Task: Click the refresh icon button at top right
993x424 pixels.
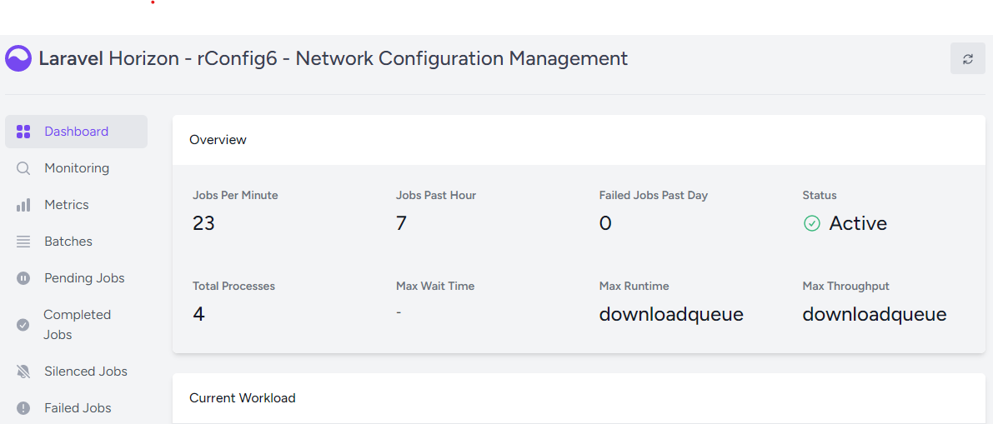Action: coord(968,59)
